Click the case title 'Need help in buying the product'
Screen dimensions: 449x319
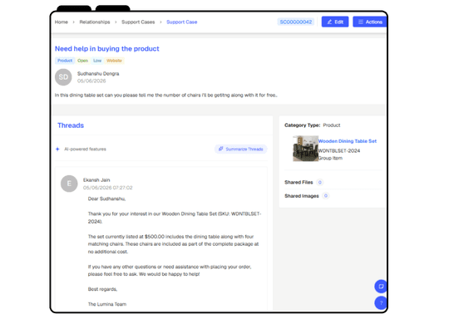pyautogui.click(x=106, y=49)
